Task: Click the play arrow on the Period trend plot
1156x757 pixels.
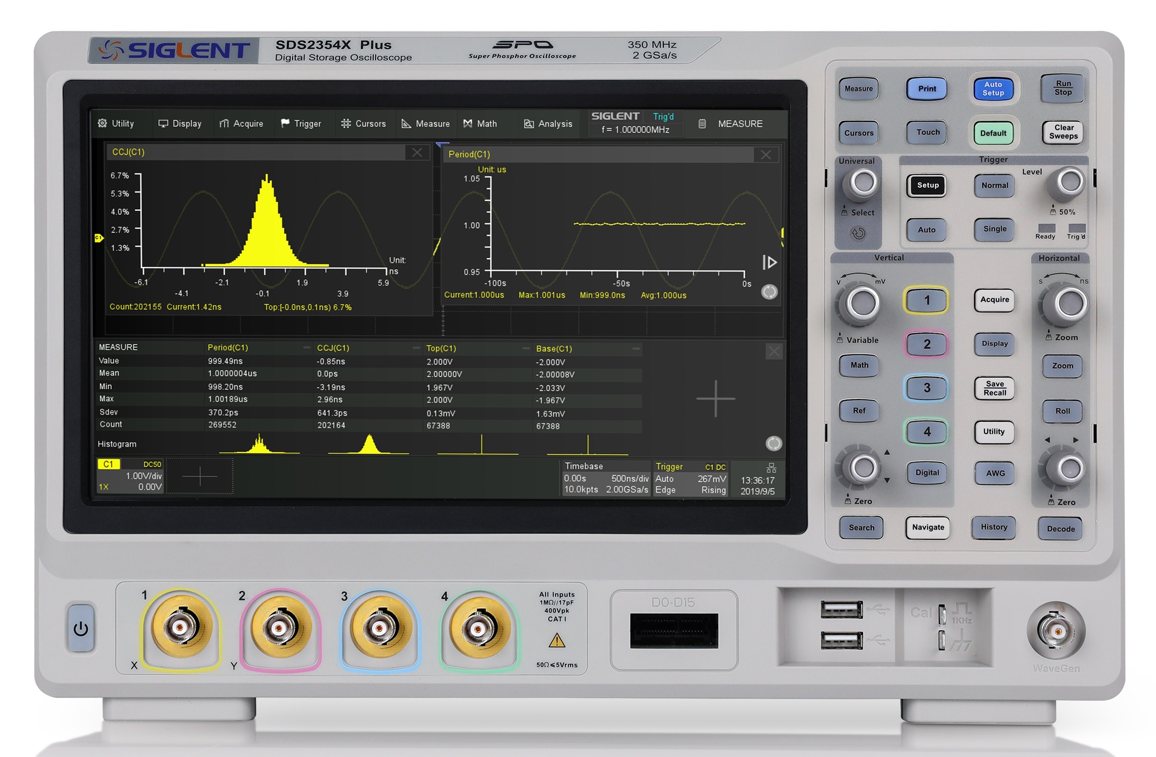Action: pyautogui.click(x=770, y=262)
